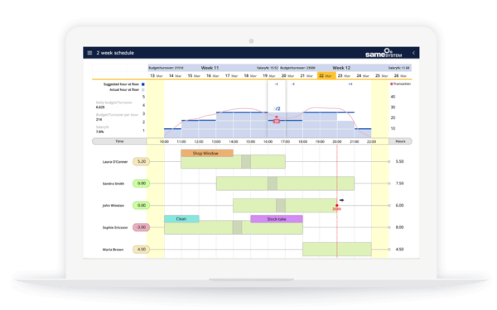Click the Sandra Smith employee name
Image resolution: width=497 pixels, height=310 pixels.
pyautogui.click(x=113, y=184)
